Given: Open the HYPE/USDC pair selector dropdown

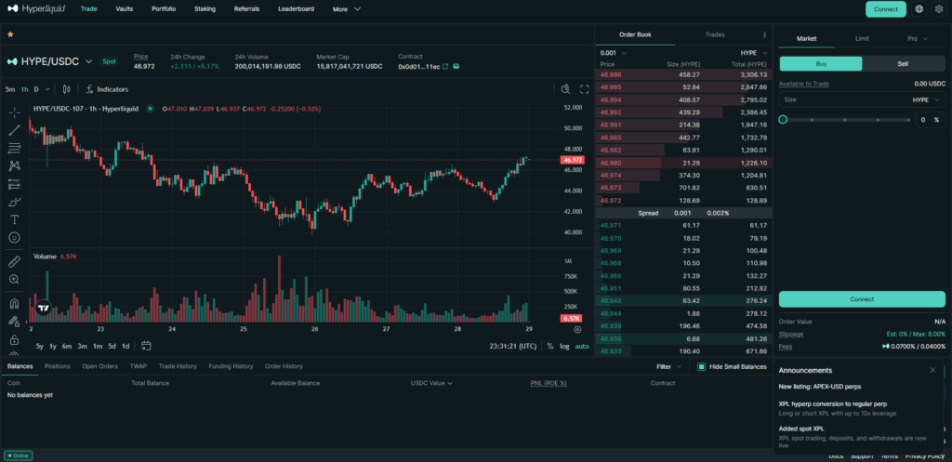Looking at the screenshot, I should pos(88,61).
